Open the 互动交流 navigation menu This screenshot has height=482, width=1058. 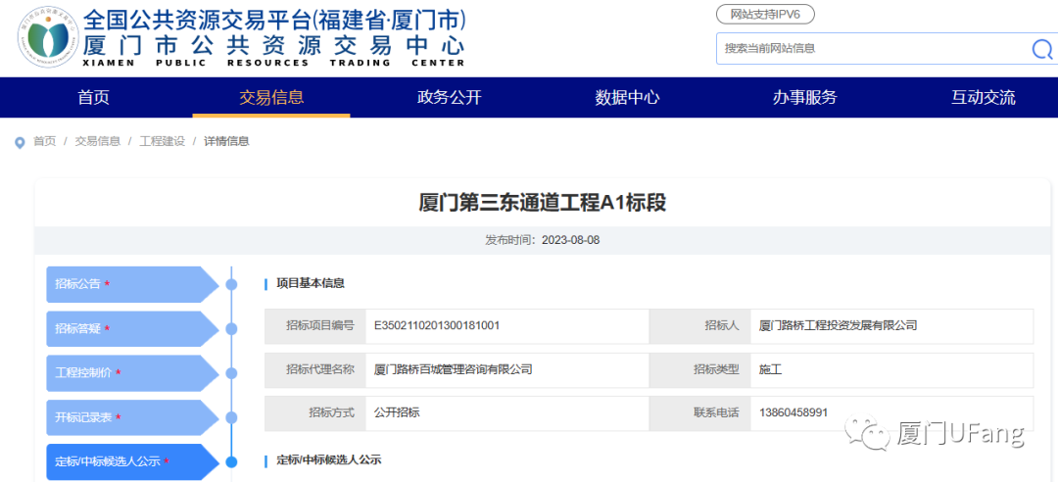click(x=984, y=97)
